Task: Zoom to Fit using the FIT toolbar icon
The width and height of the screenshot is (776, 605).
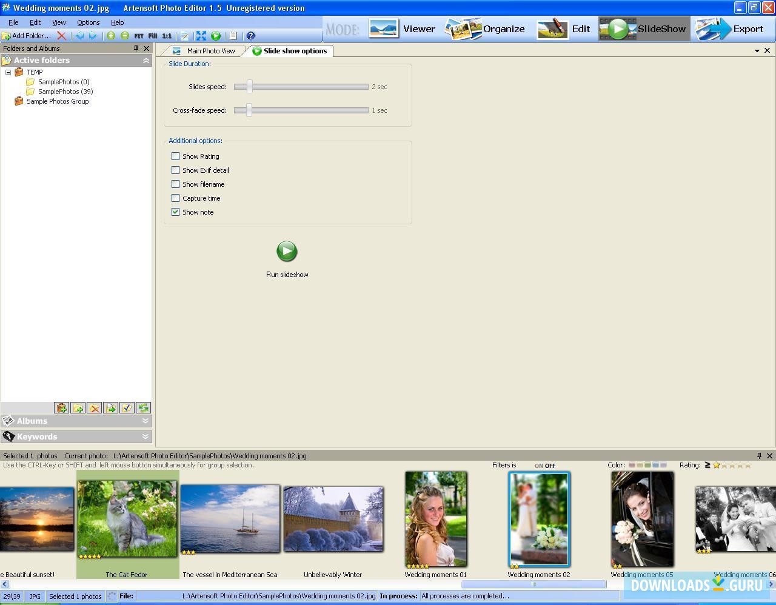Action: (x=138, y=35)
